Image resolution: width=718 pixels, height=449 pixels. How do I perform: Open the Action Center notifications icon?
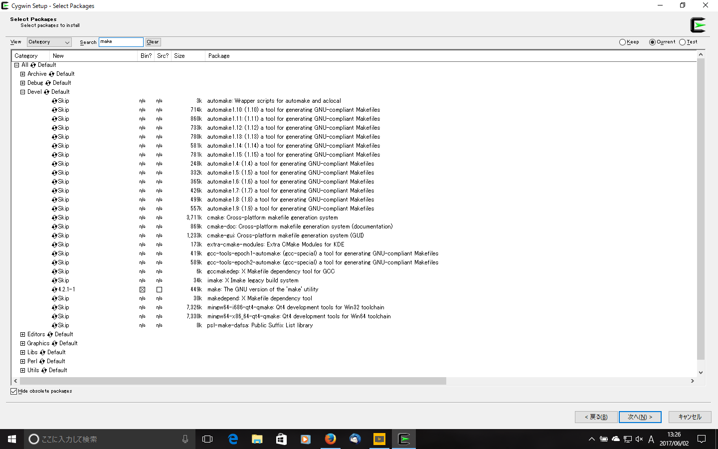click(x=702, y=439)
